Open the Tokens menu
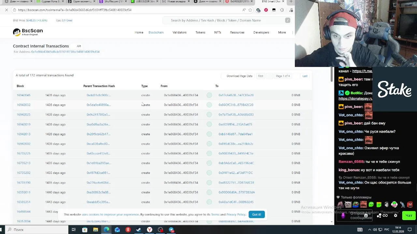 [x=200, y=32]
